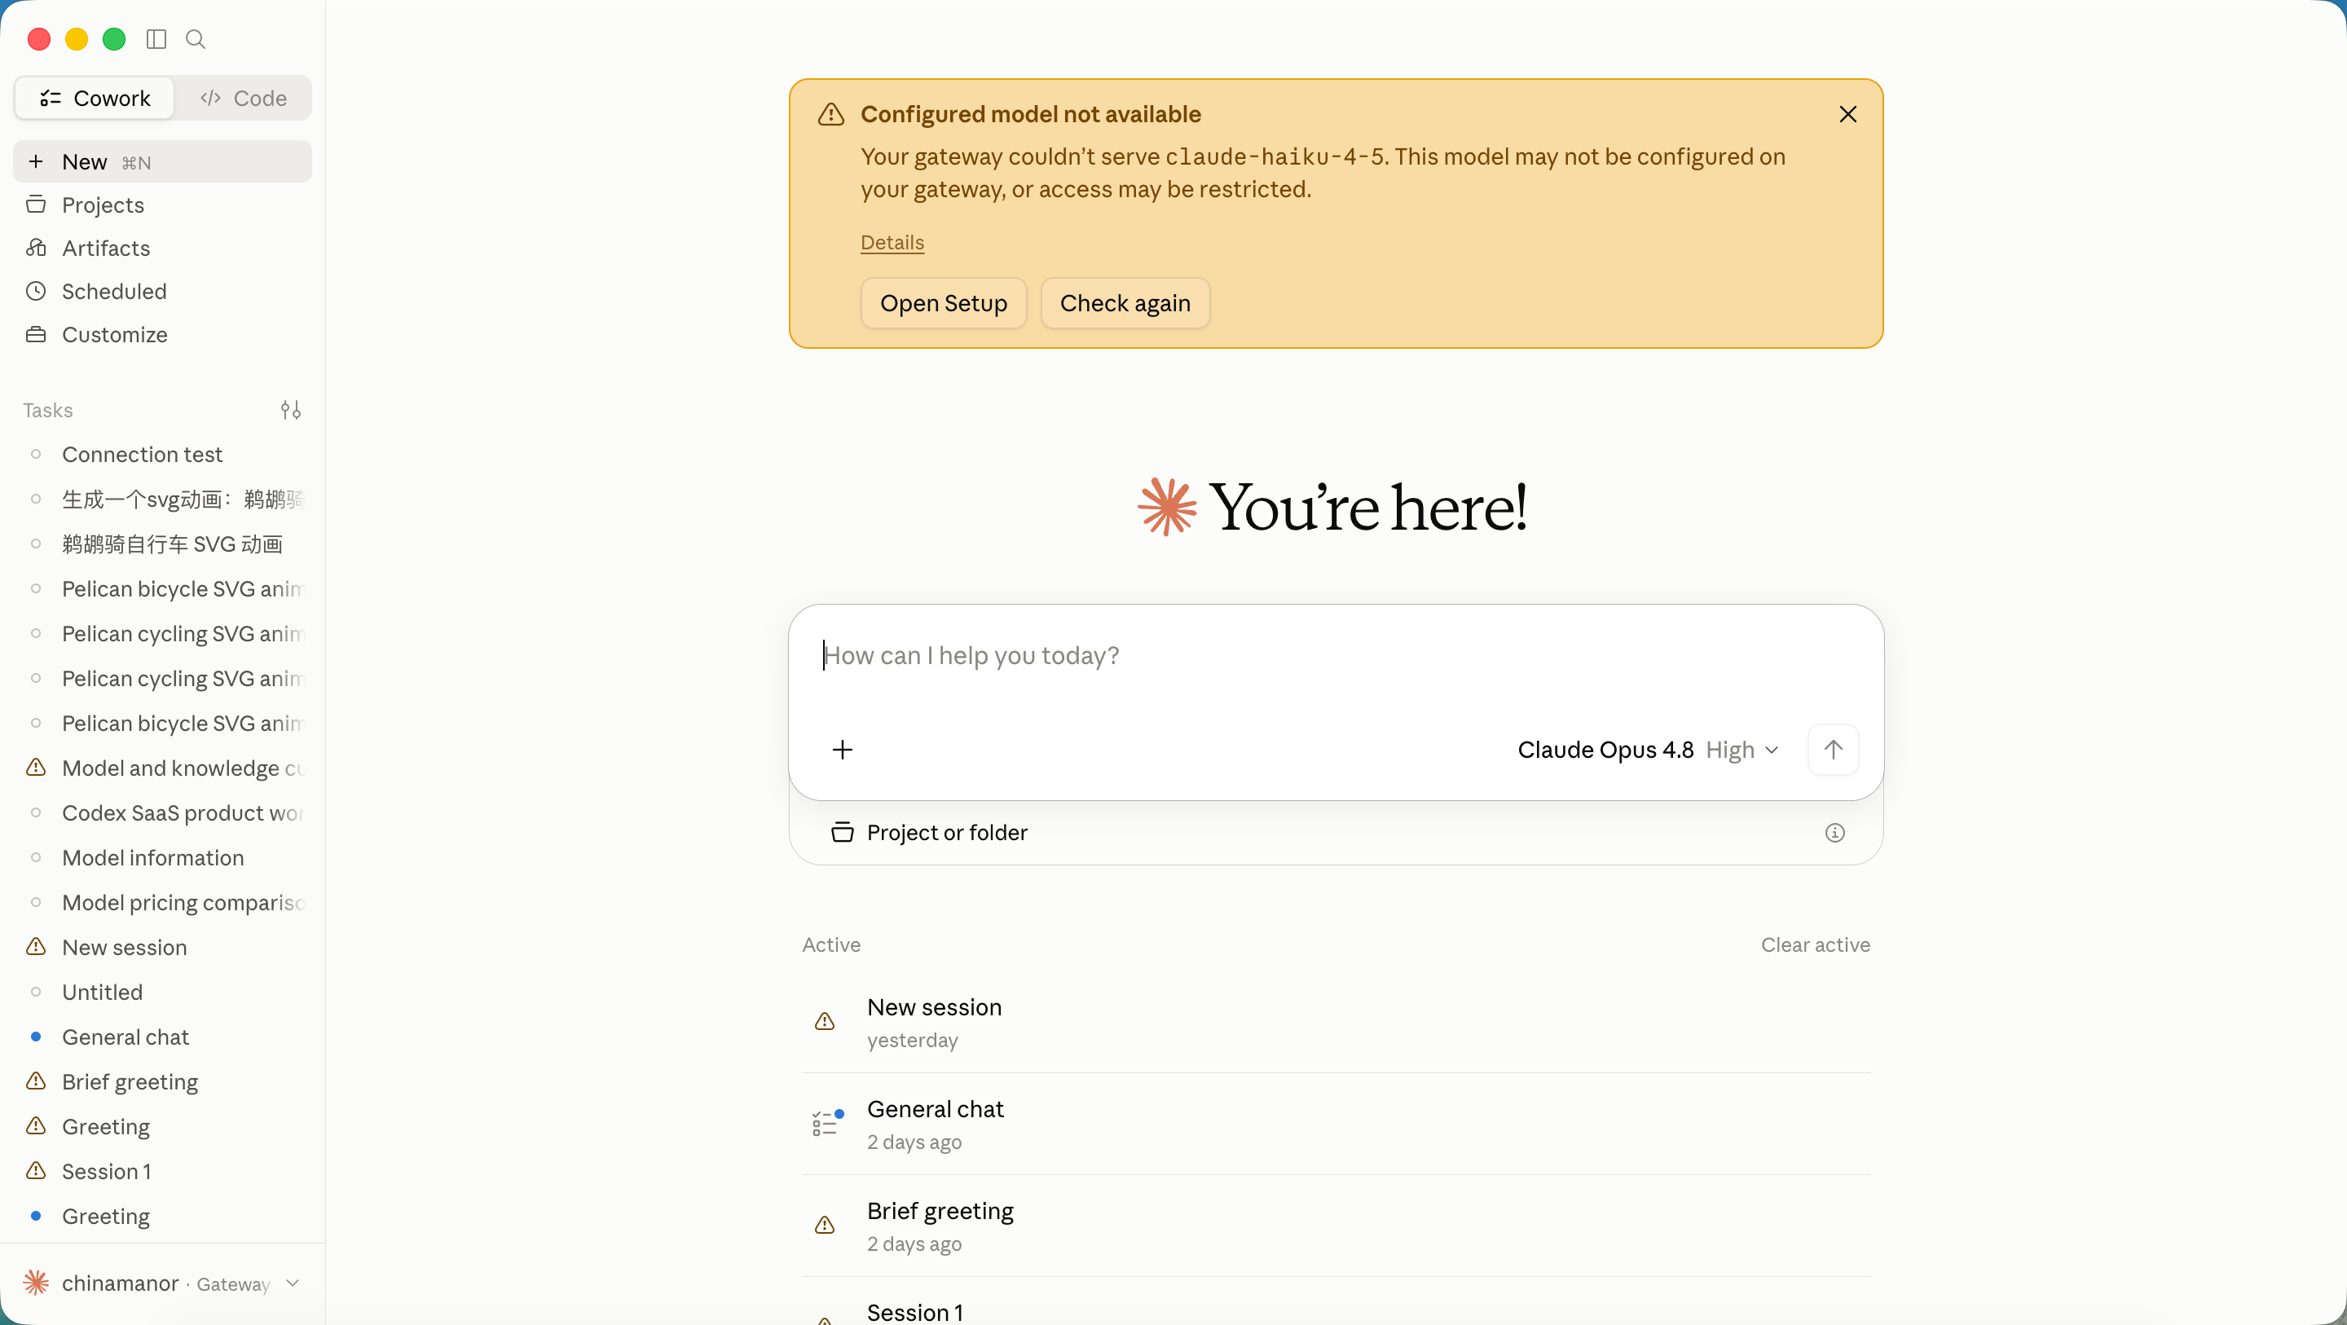
Task: Open the Tasks filter settings icon
Action: [x=291, y=410]
